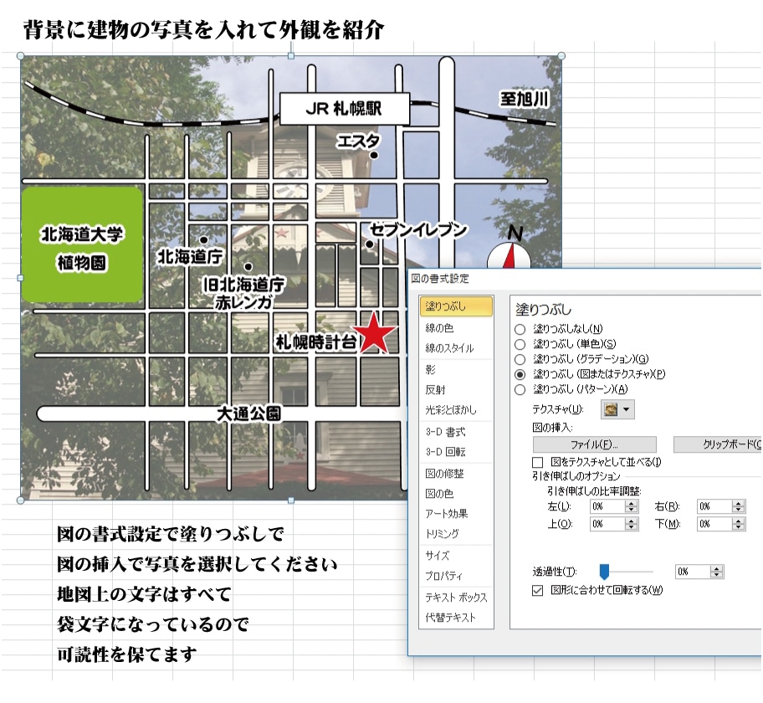The image size is (763, 703).
Task: Click the red star marker on map
Action: click(374, 333)
